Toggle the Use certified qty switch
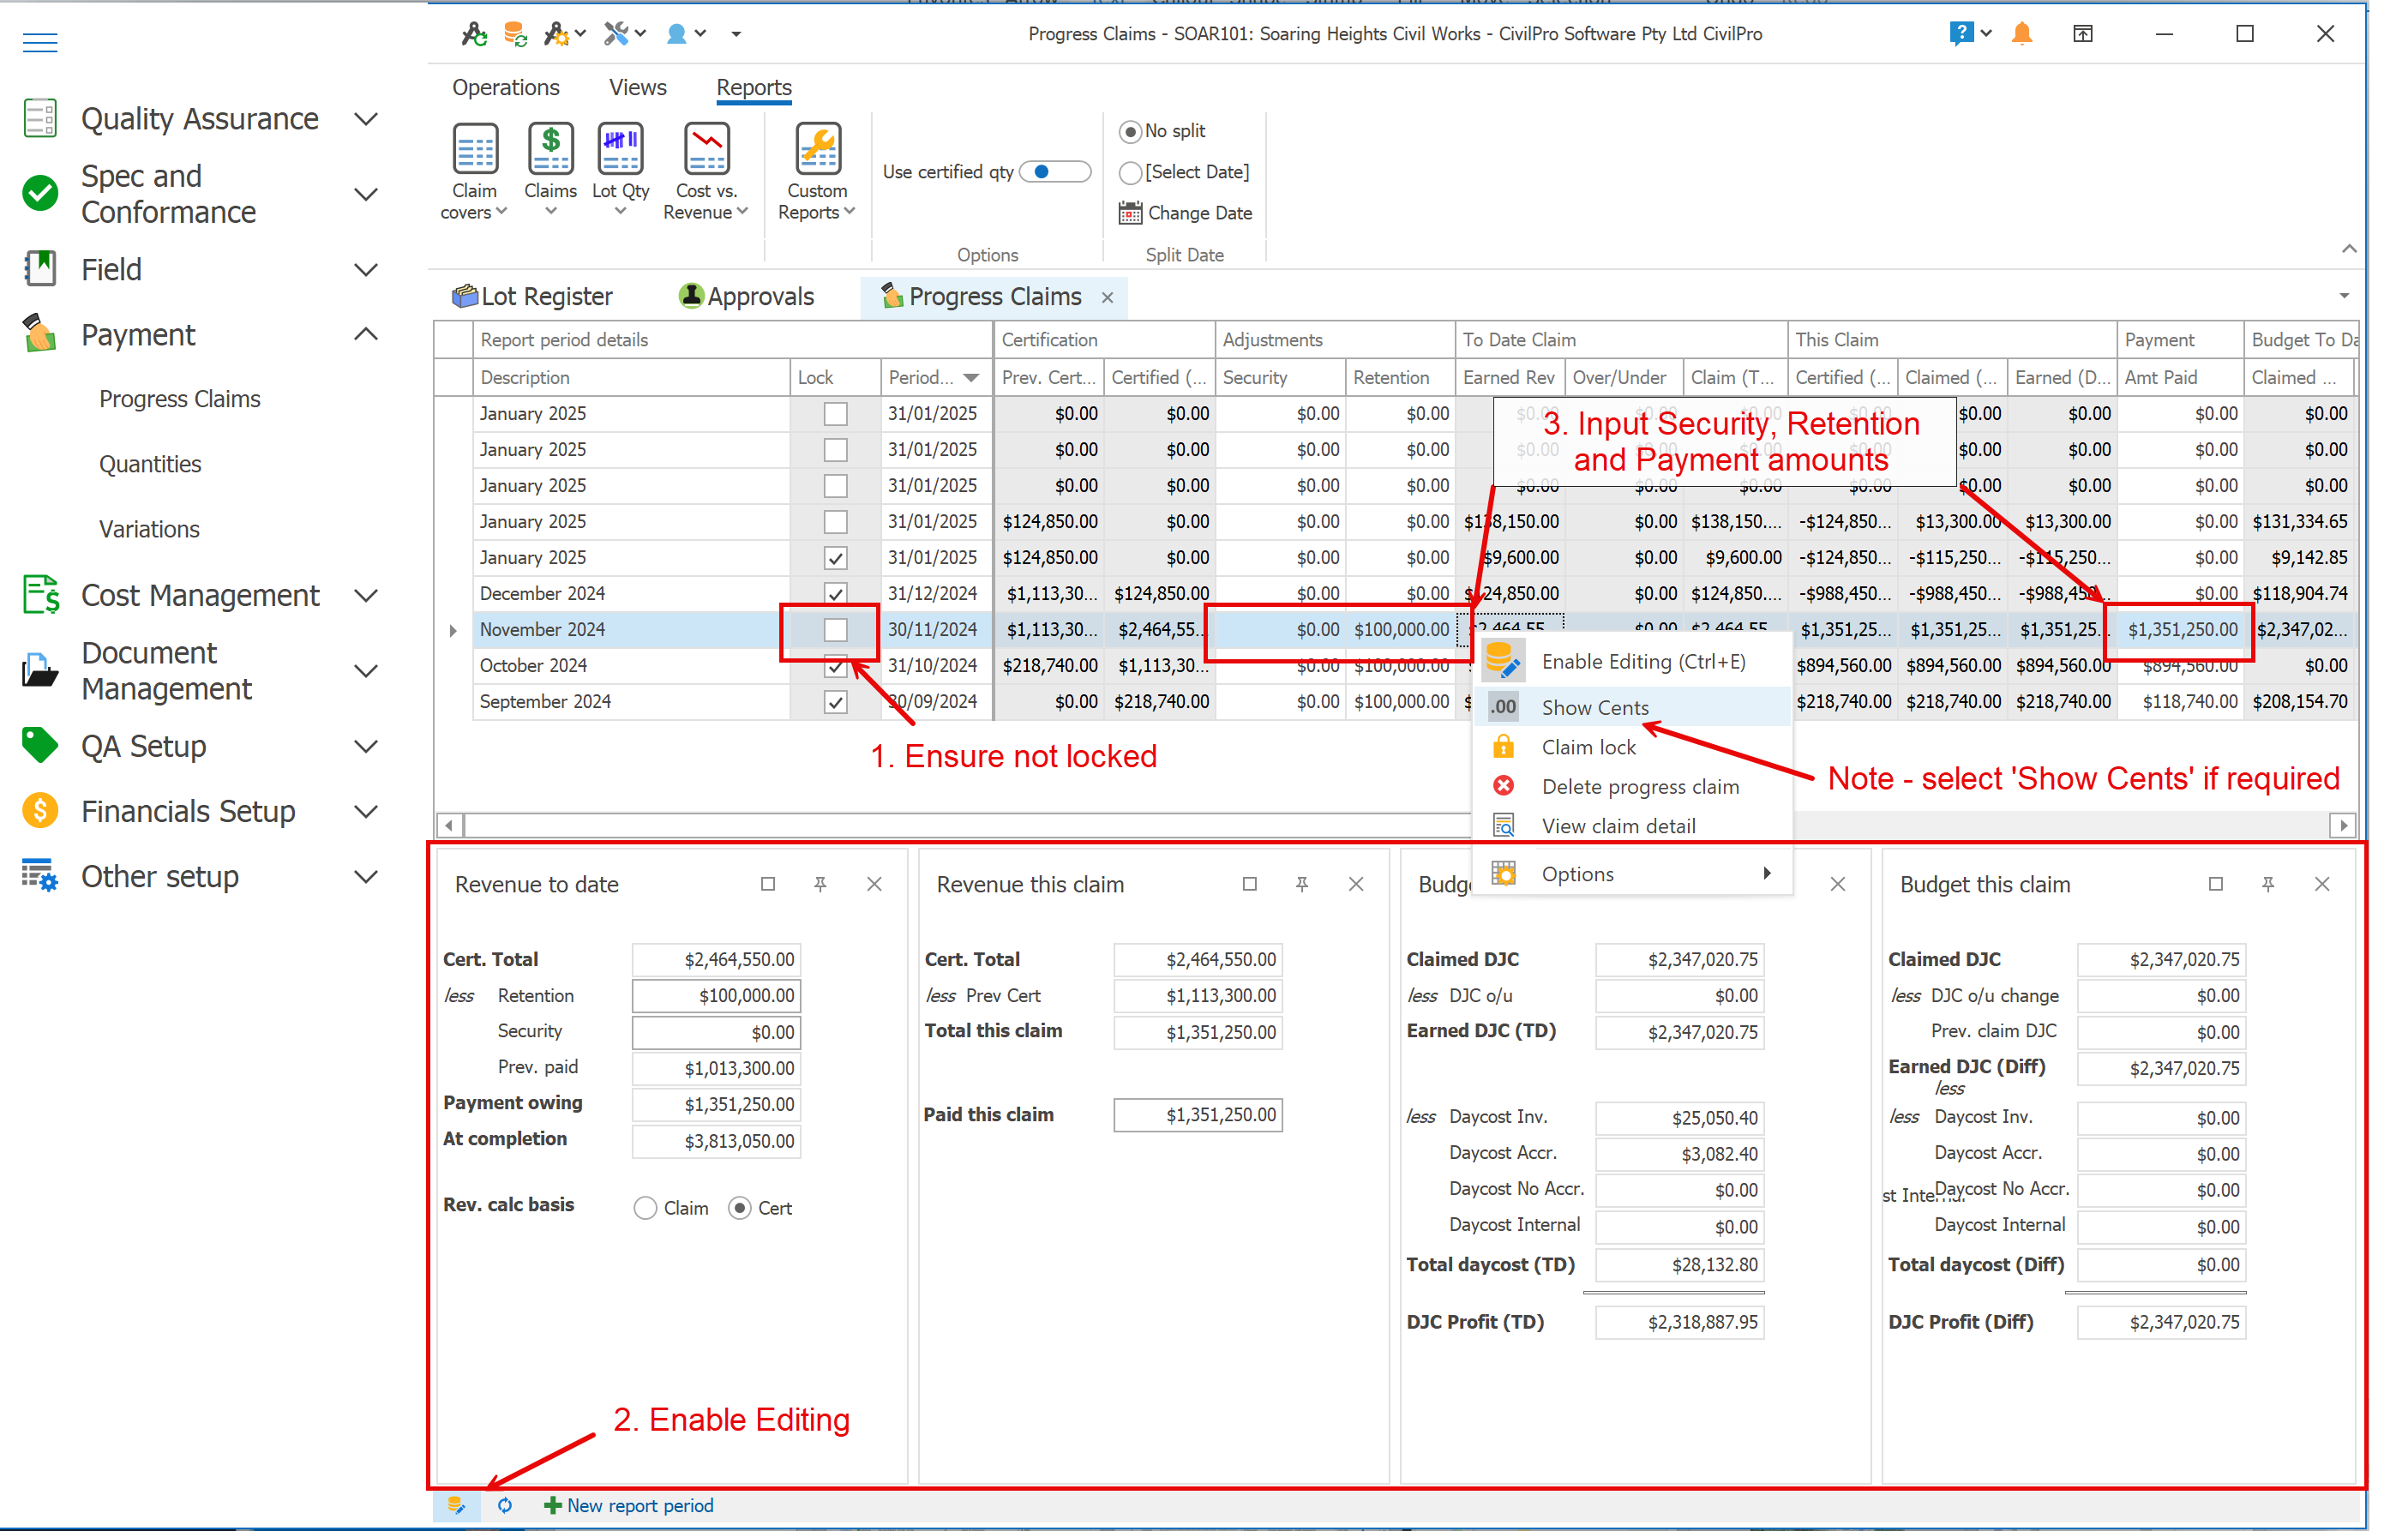This screenshot has width=2408, height=1531. [1055, 172]
